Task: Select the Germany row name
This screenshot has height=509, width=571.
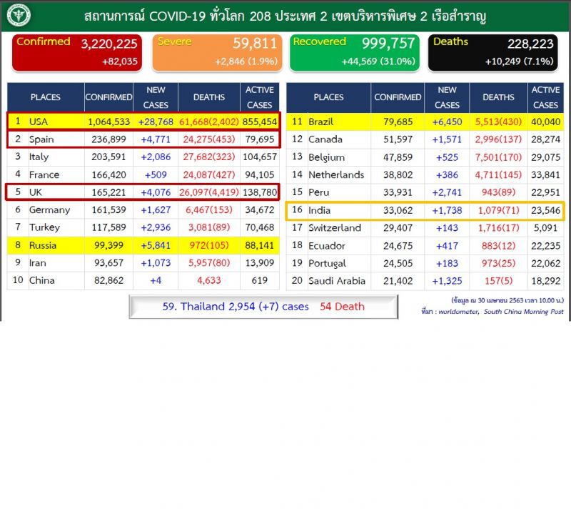Action: [x=49, y=210]
